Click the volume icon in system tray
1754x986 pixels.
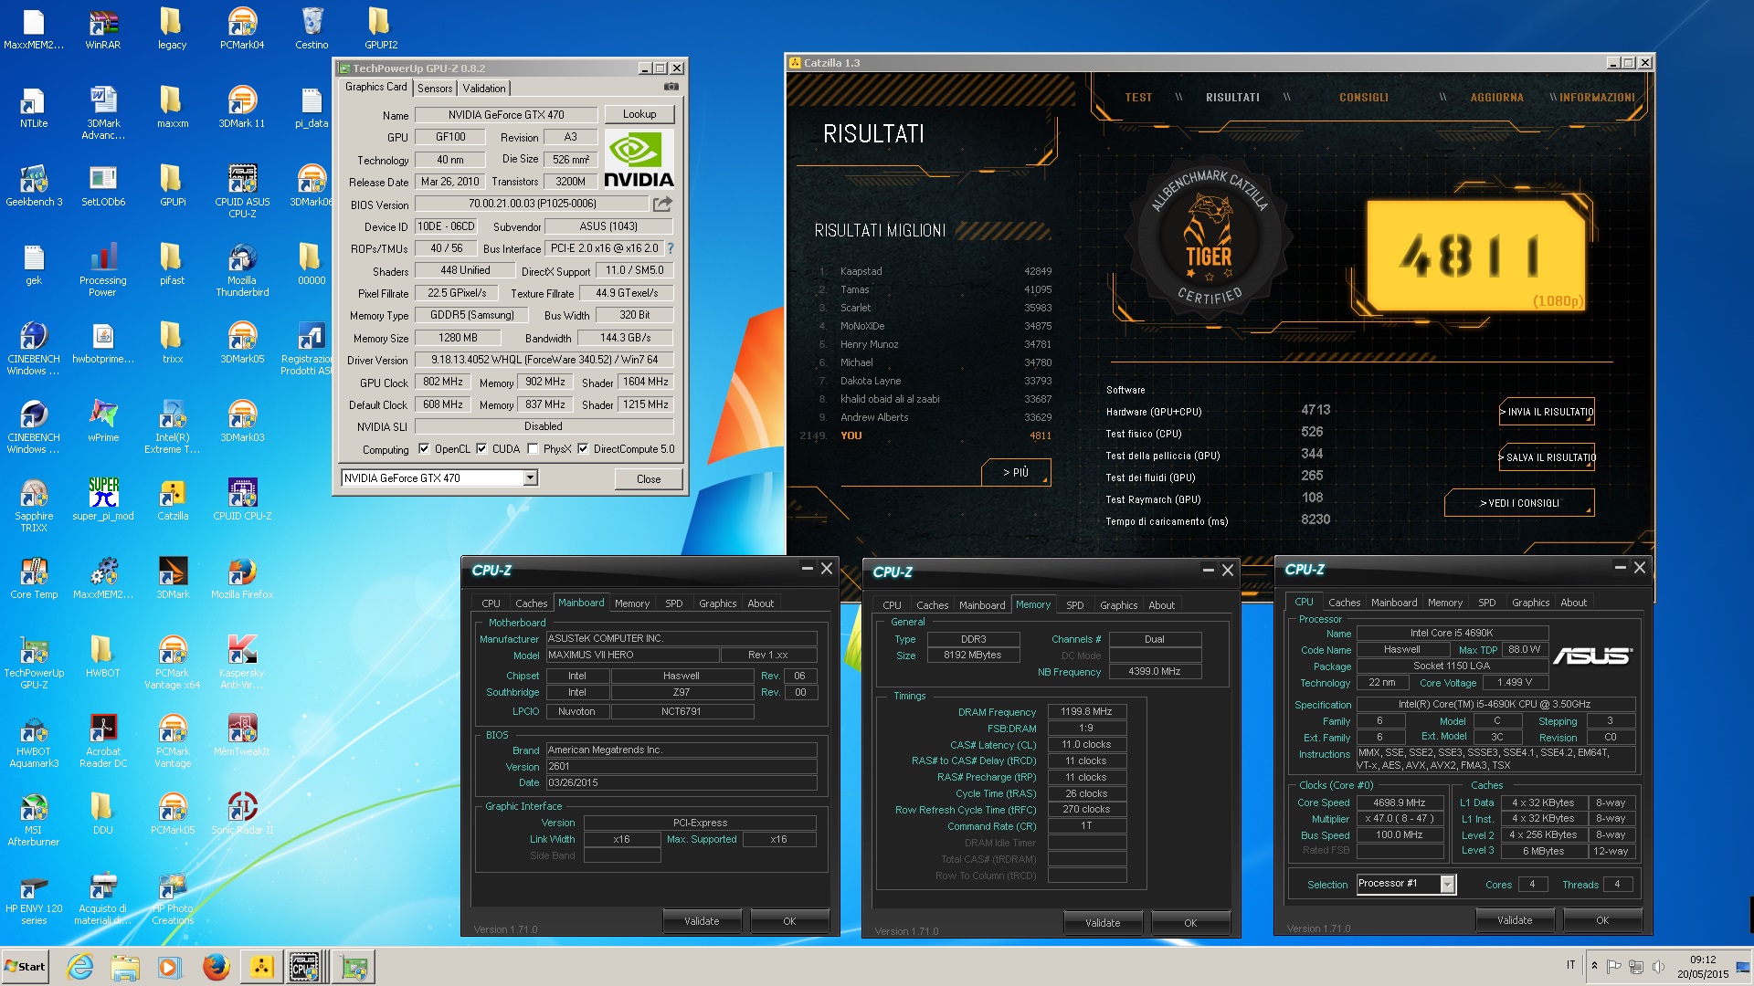(1658, 966)
